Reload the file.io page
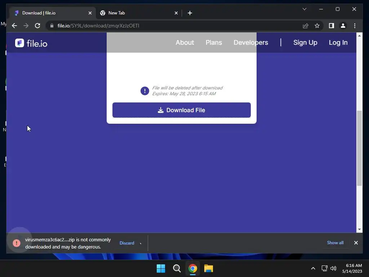 click(37, 26)
